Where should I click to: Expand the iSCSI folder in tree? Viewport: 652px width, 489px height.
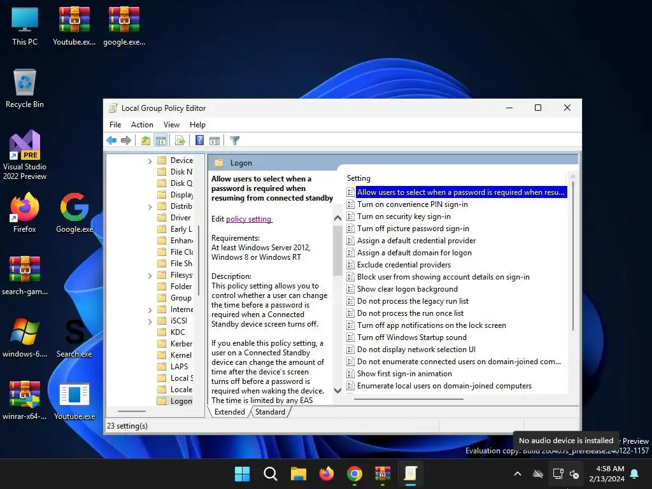[150, 322]
